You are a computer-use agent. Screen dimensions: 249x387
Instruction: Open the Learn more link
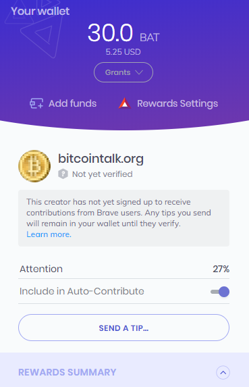(49, 234)
